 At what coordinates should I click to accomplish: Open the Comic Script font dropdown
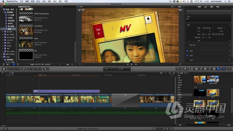tap(208, 28)
